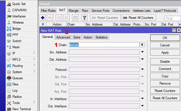181x111 pixels.
Task: Open Extra tab in NAT Rule
Action: [x=77, y=37]
